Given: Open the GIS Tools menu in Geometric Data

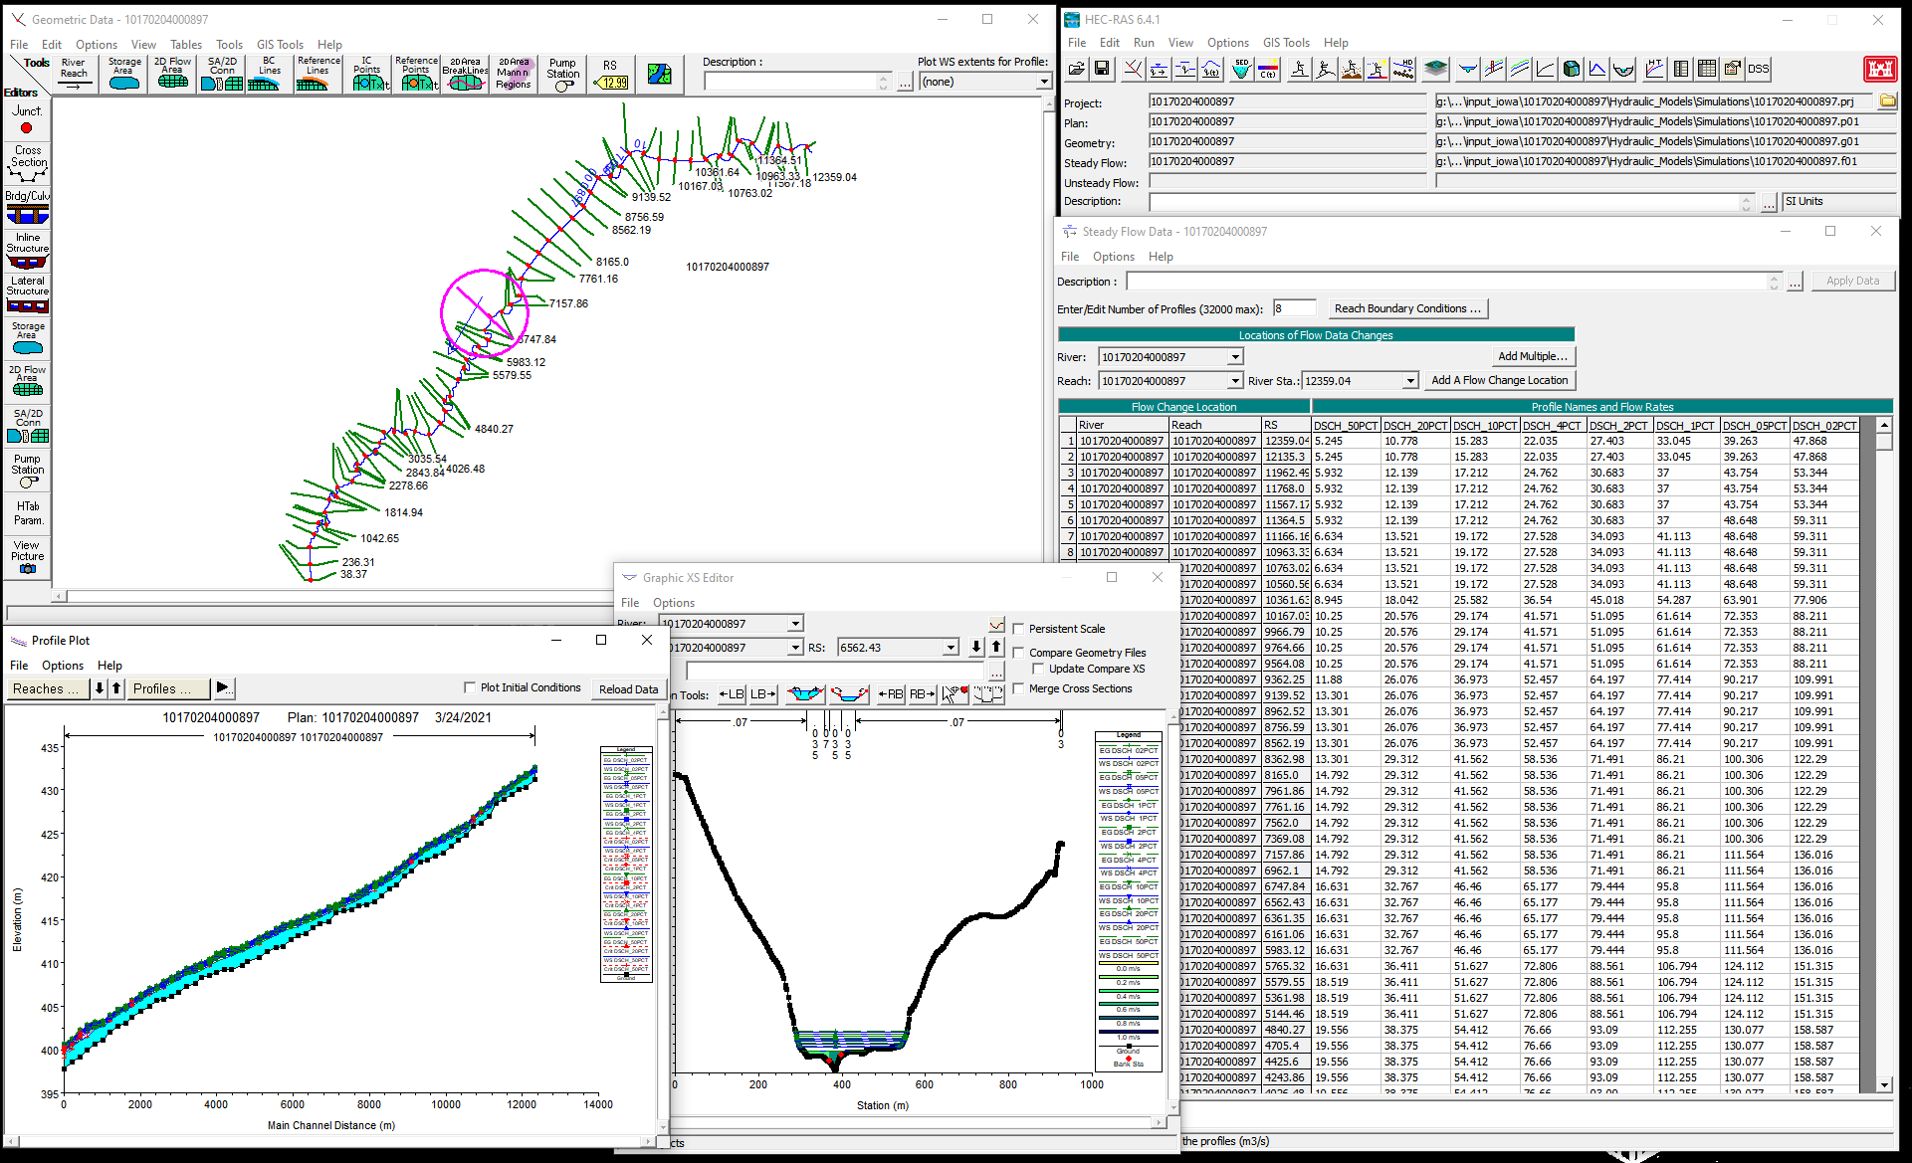Looking at the screenshot, I should pyautogui.click(x=280, y=45).
